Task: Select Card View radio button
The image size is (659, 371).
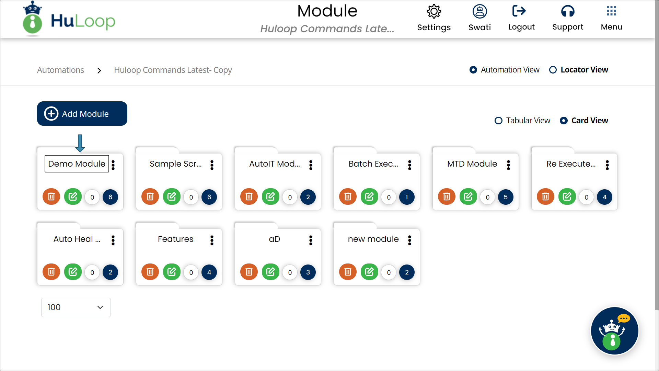Action: click(564, 121)
